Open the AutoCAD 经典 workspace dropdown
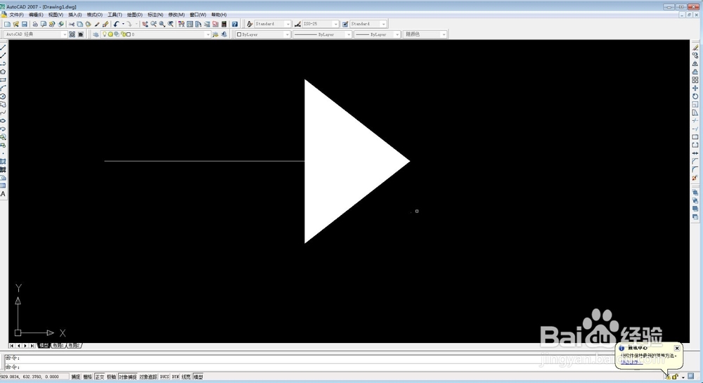Viewport: 703px width, 383px height. coord(35,34)
